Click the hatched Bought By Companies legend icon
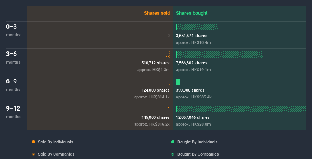The width and height of the screenshot is (312, 159). (x=173, y=154)
